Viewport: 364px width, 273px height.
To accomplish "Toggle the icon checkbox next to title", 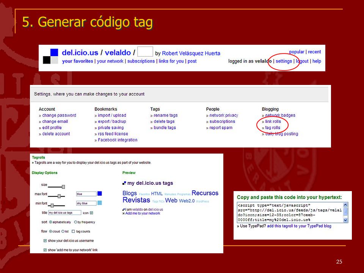I will [91, 213].
